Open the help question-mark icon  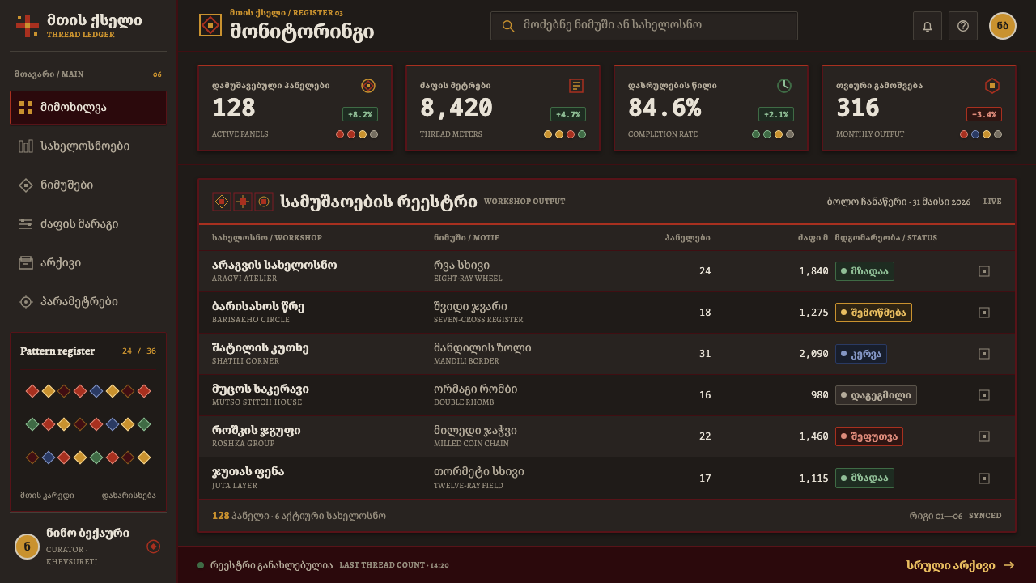pos(963,26)
